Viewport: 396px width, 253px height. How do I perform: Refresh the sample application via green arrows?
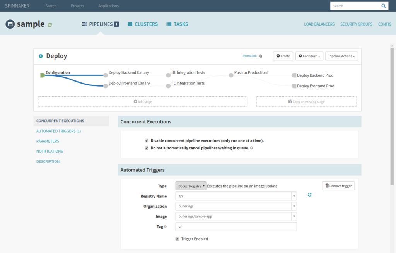(x=50, y=25)
